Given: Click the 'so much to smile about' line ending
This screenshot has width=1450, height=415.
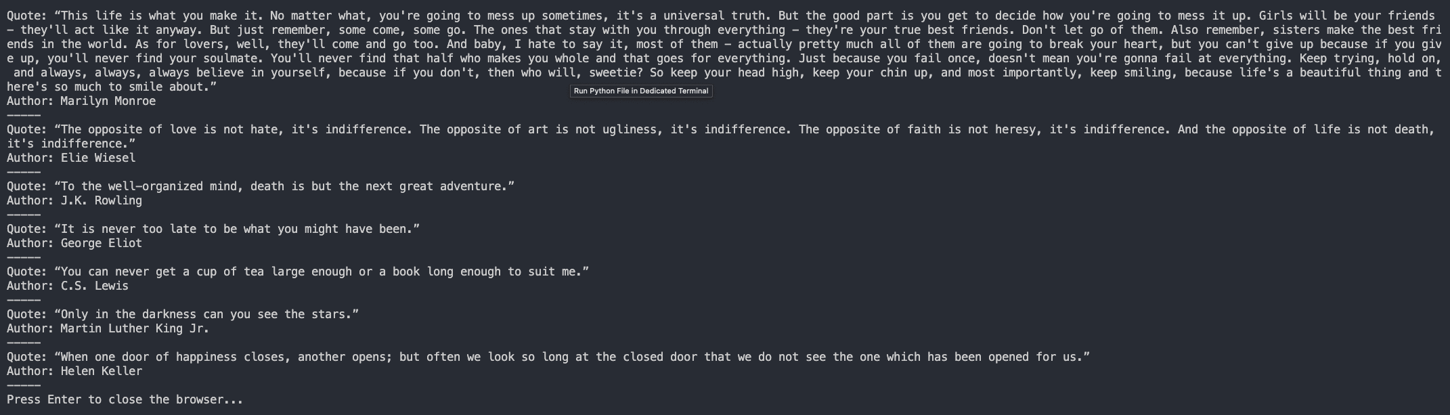Looking at the screenshot, I should 112,87.
